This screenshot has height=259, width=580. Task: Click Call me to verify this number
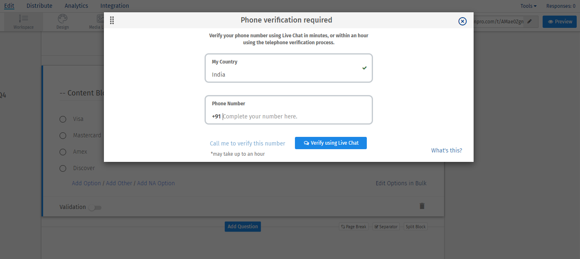(x=247, y=143)
